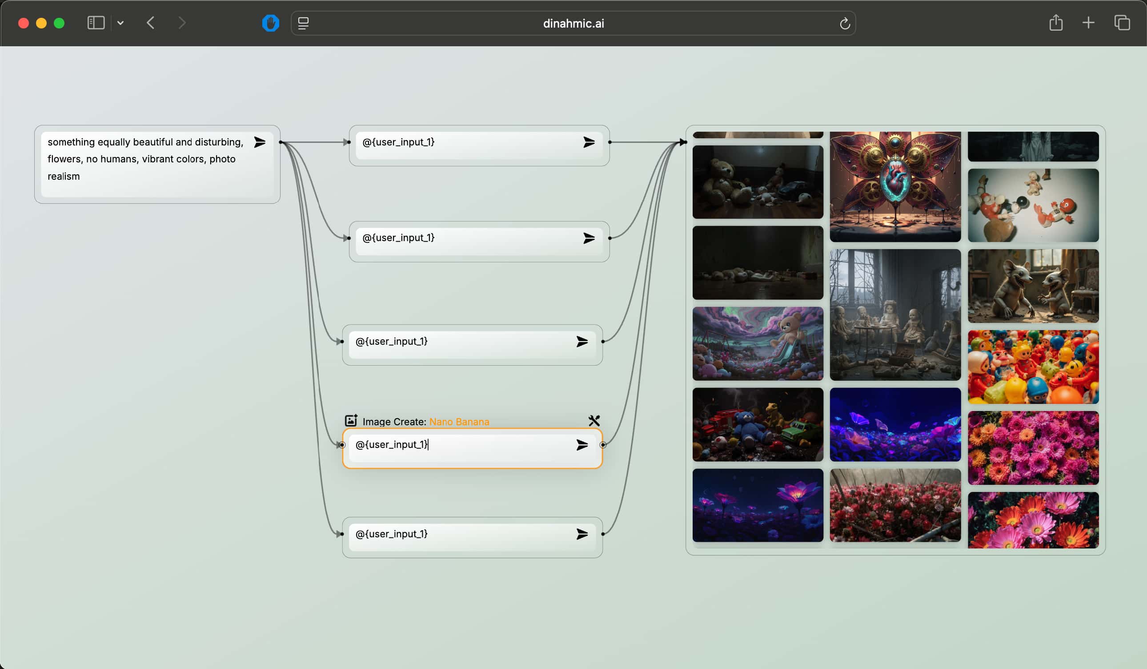Show the tab overview
1147x669 pixels.
tap(1122, 23)
